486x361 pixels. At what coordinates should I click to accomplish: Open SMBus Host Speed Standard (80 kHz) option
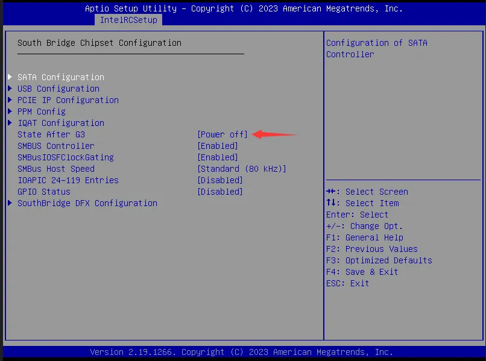[x=242, y=169]
